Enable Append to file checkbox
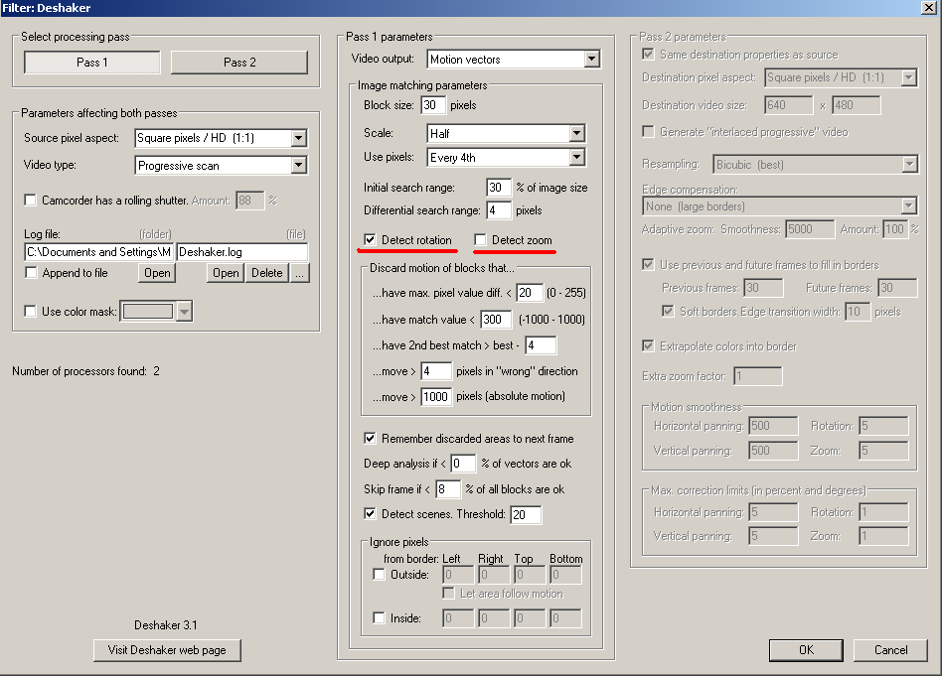This screenshot has height=676, width=942. (x=30, y=273)
